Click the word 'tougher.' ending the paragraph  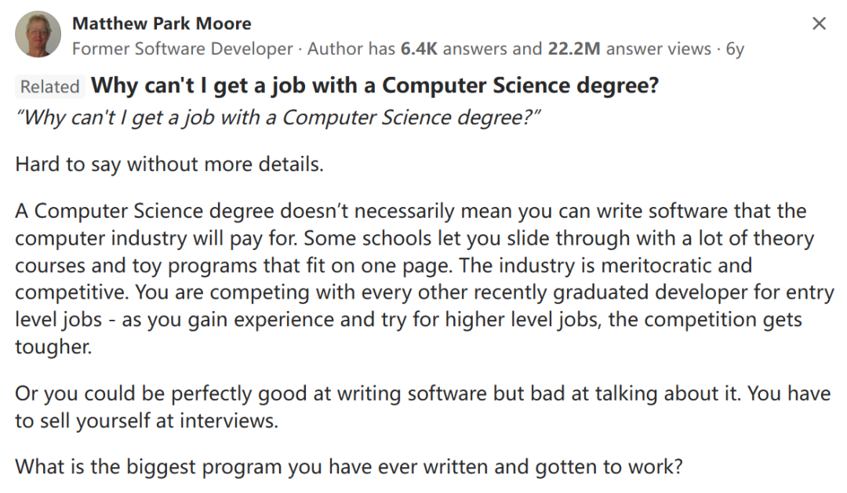[53, 346]
